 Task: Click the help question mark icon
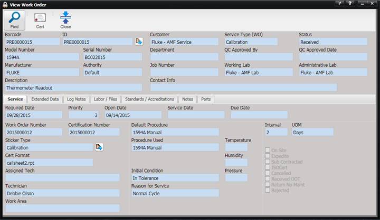point(350,3)
